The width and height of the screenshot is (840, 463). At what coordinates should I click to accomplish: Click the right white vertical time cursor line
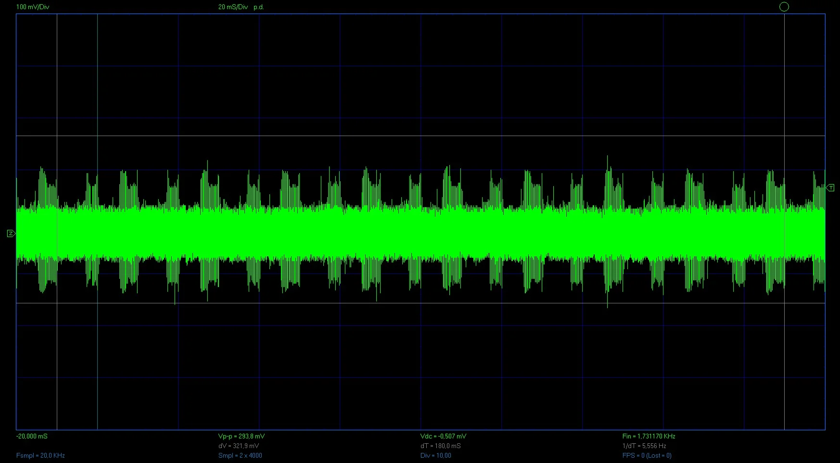[x=785, y=222]
